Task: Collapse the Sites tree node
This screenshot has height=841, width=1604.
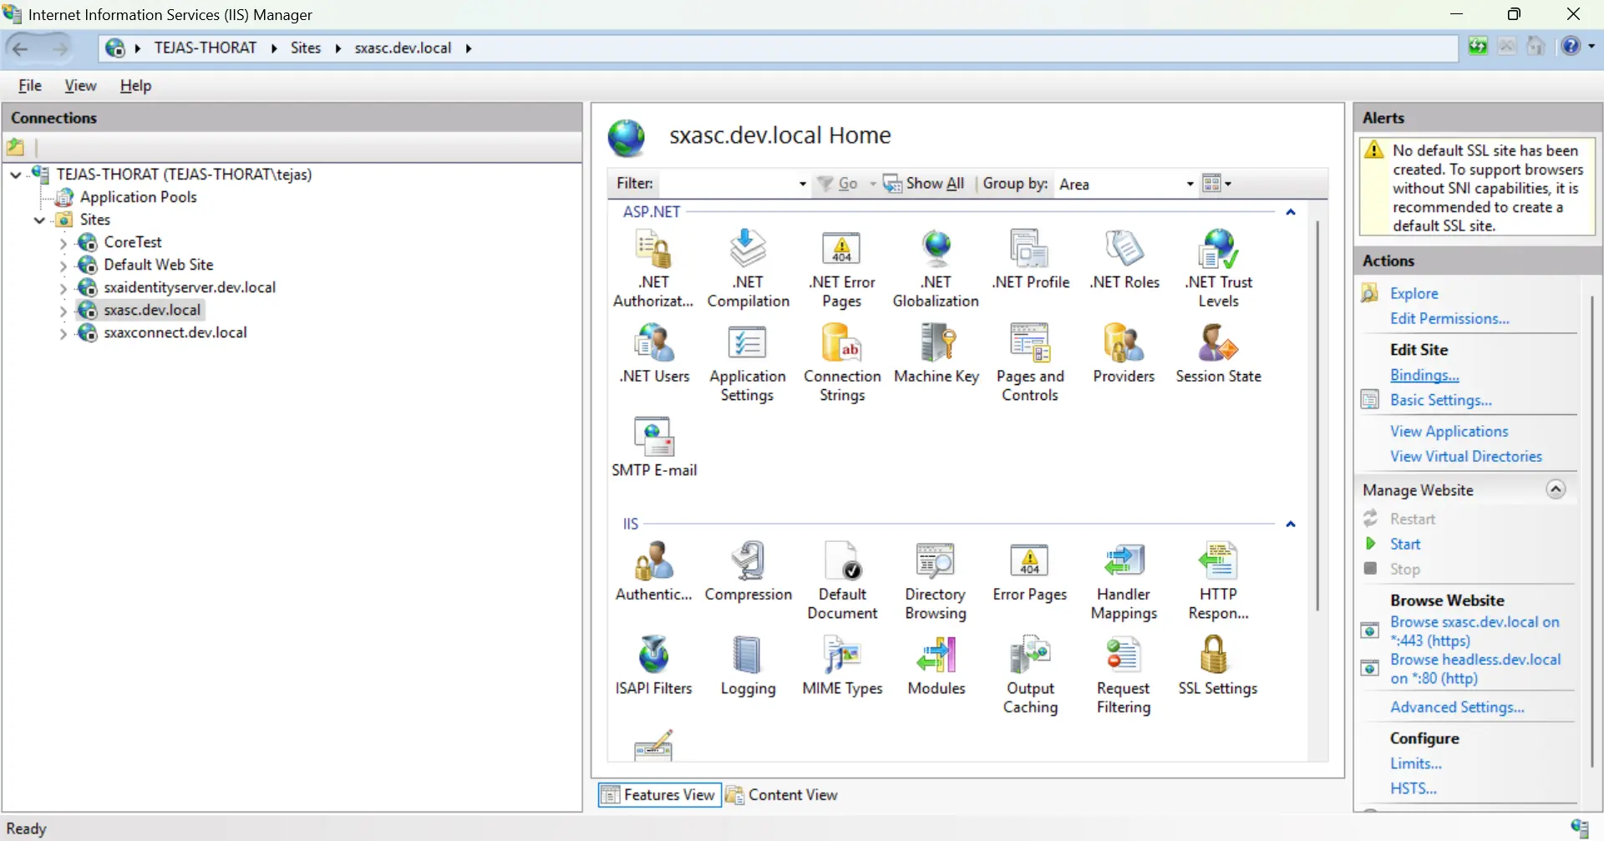Action: point(39,220)
